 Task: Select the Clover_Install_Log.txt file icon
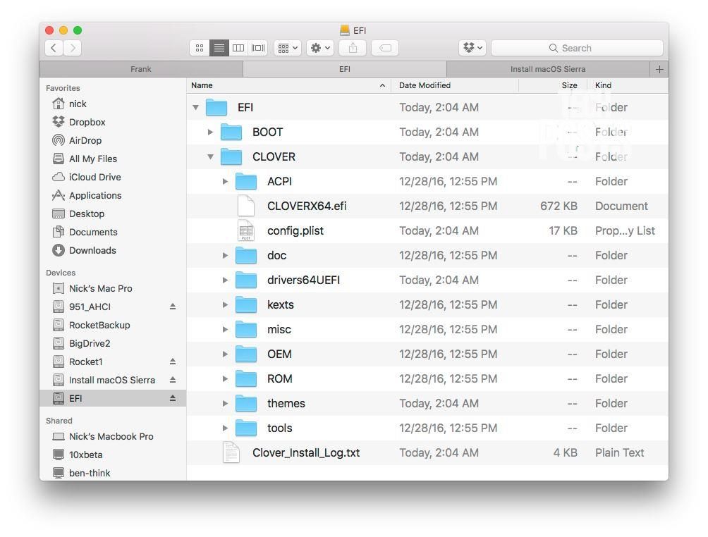(x=231, y=452)
